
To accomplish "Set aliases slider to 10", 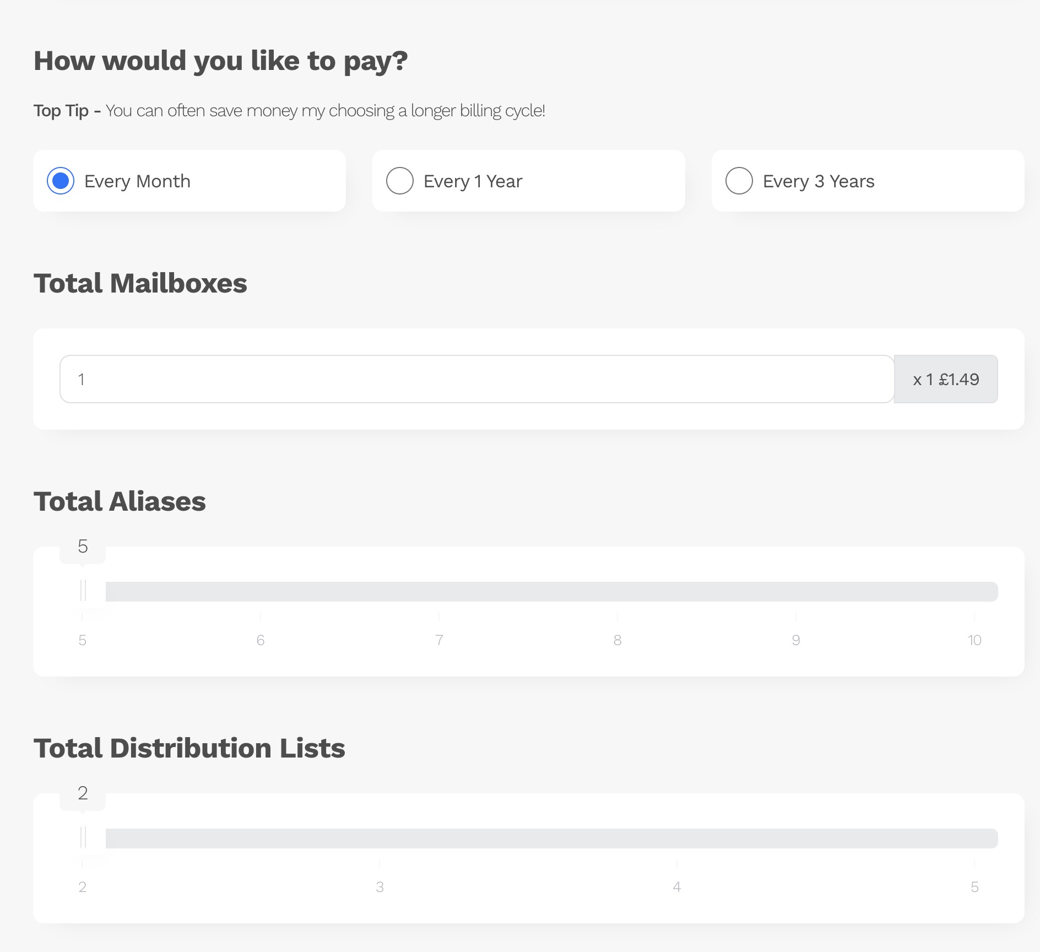I will (x=974, y=592).
